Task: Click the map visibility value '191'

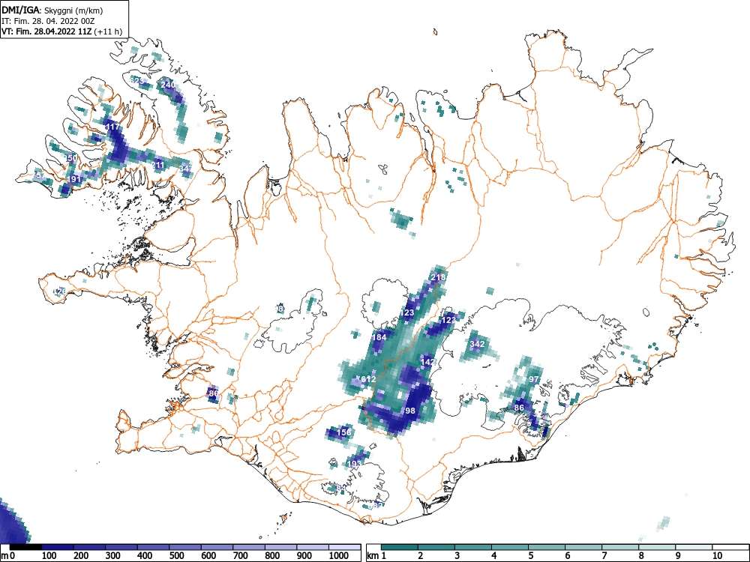Action: (73, 179)
